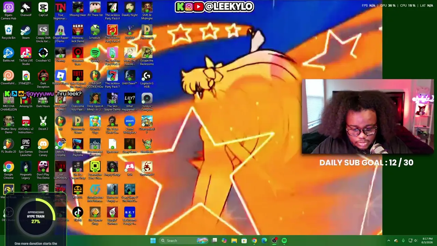
Task: Open Microsoft Store from the taskbar
Action: tap(244, 241)
